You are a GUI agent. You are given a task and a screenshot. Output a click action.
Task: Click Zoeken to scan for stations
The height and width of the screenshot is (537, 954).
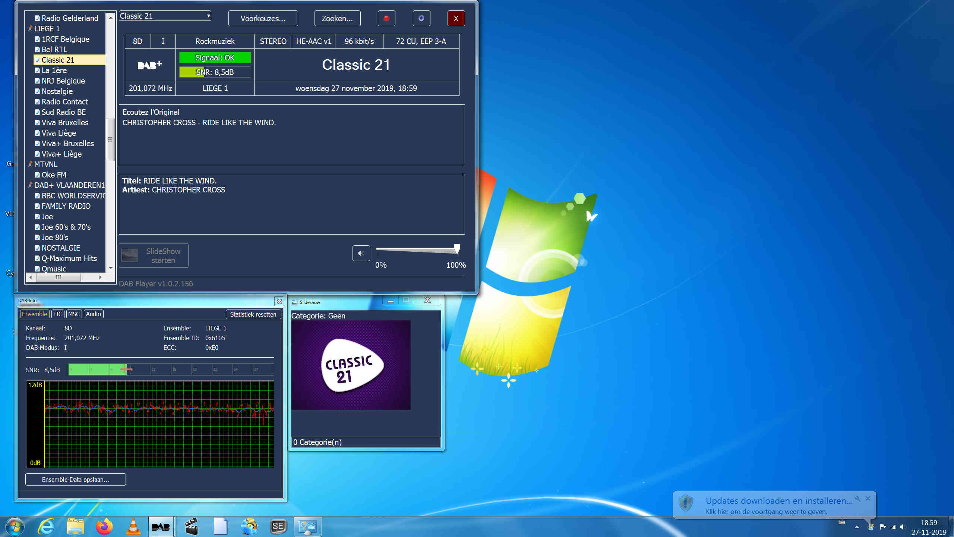click(x=337, y=18)
